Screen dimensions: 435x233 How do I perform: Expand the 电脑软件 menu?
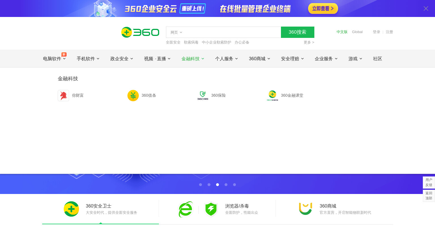(x=54, y=59)
